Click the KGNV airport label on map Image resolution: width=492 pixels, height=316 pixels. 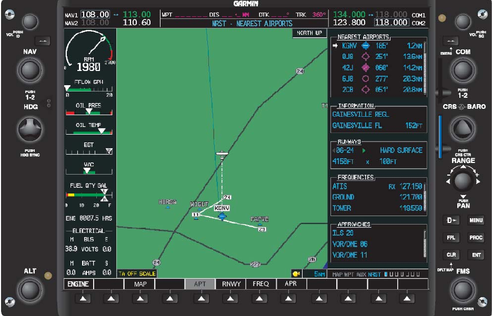pos(222,208)
